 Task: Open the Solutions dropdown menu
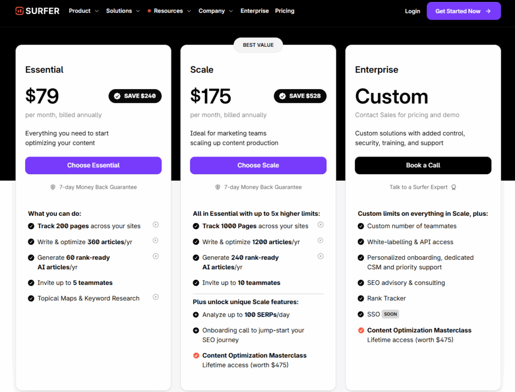[x=123, y=11]
